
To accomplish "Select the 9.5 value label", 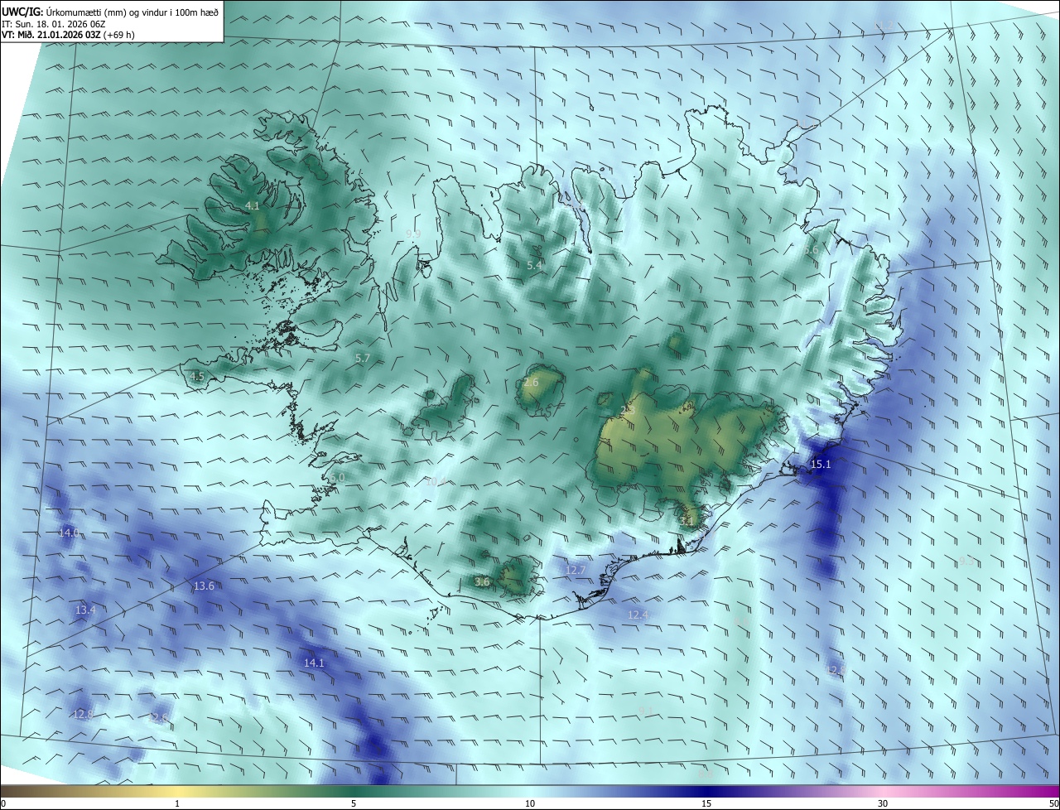I will tap(966, 561).
